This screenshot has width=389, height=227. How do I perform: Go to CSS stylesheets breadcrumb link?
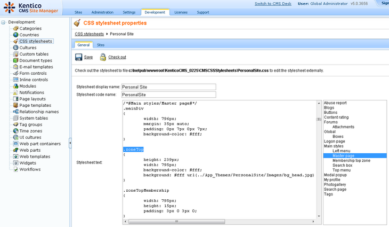pyautogui.click(x=90, y=34)
